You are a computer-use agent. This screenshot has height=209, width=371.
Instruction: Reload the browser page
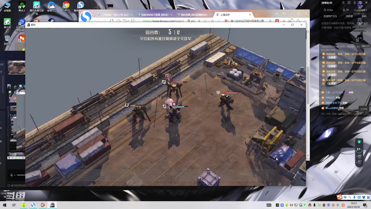[x=112, y=21]
